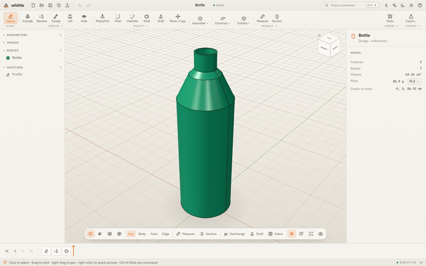426x266 pixels.
Task: Activate the Extrude tool
Action: (28, 18)
